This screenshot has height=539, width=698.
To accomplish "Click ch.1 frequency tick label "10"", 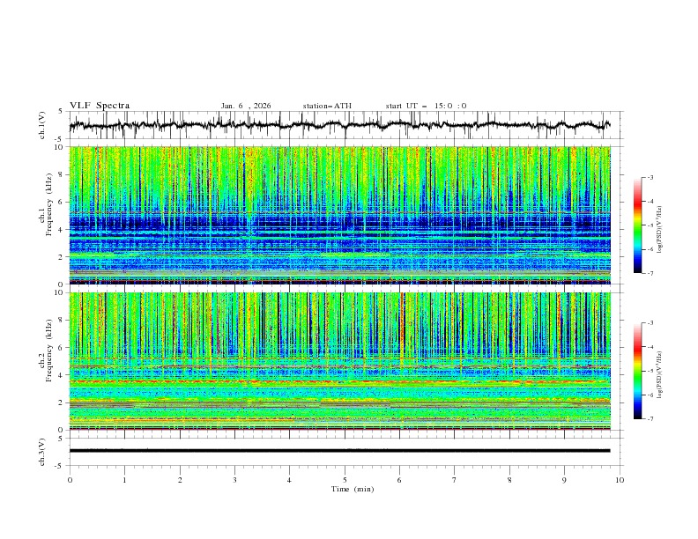I will coord(58,147).
